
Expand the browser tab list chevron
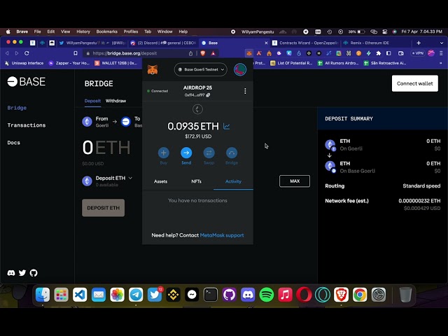pyautogui.click(x=442, y=43)
